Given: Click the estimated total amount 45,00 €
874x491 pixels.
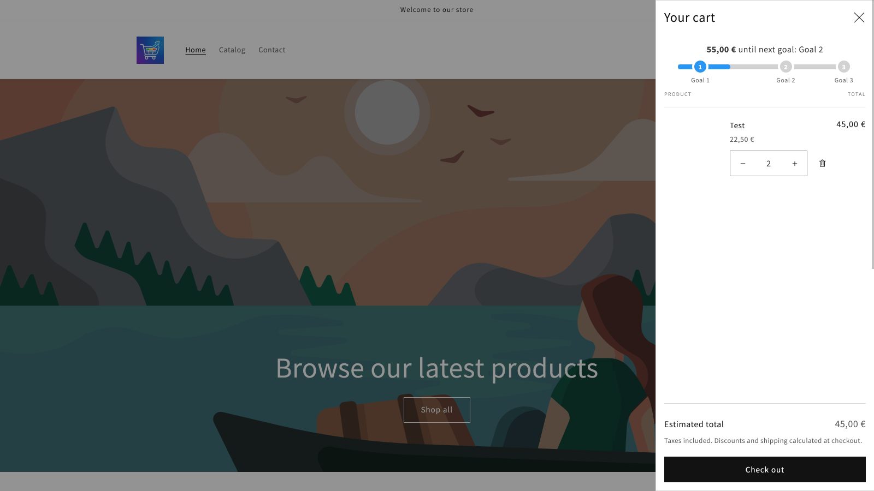Looking at the screenshot, I should [x=850, y=424].
